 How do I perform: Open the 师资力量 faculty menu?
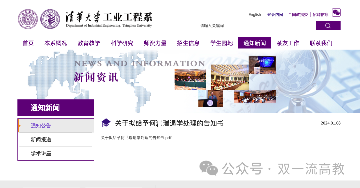point(155,43)
